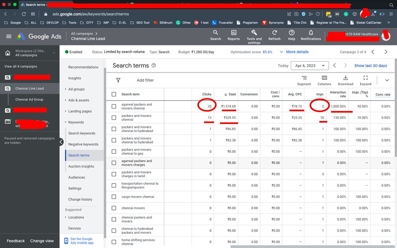Open Change history page
This screenshot has height=248, width=397.
click(80, 199)
